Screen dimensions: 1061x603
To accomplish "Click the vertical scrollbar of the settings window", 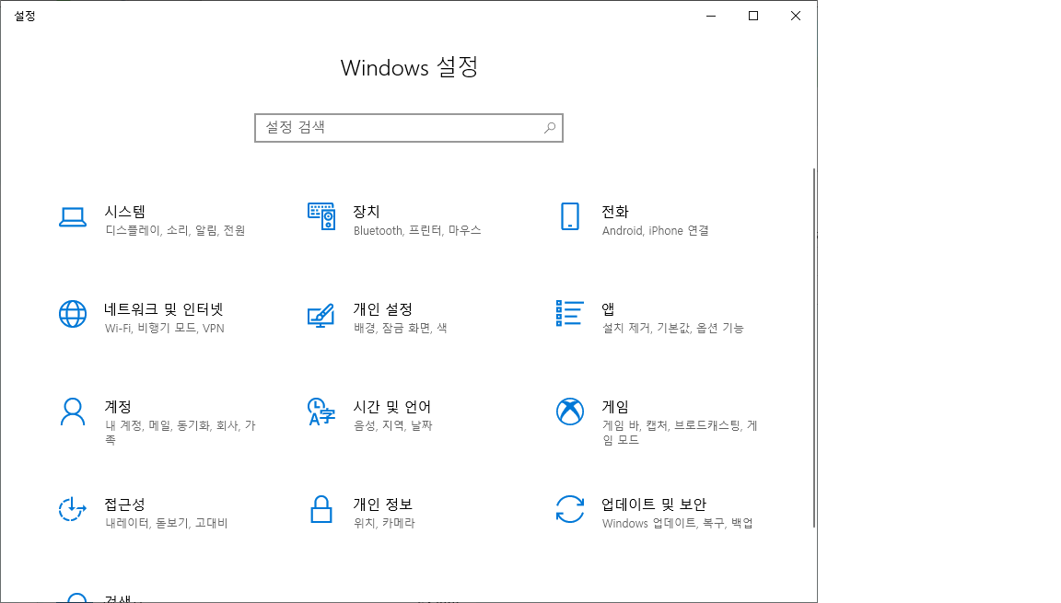I will (814, 348).
